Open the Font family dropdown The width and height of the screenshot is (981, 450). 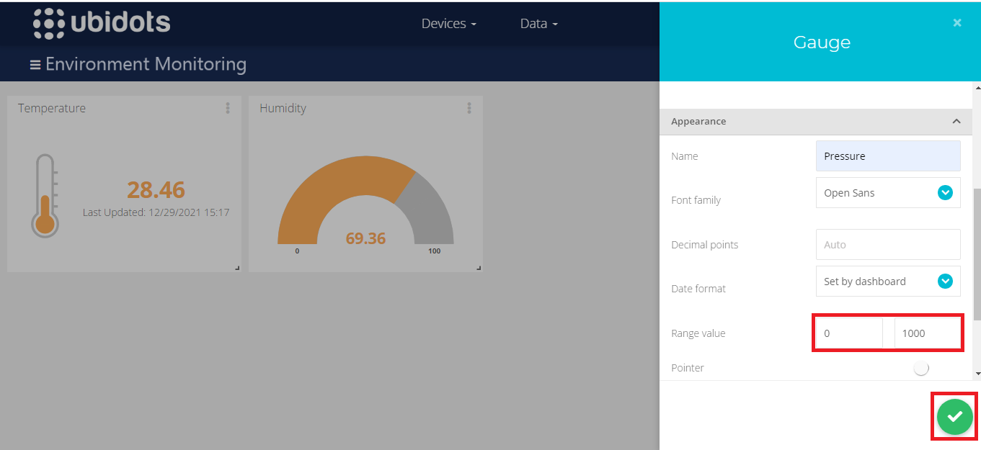pos(888,193)
